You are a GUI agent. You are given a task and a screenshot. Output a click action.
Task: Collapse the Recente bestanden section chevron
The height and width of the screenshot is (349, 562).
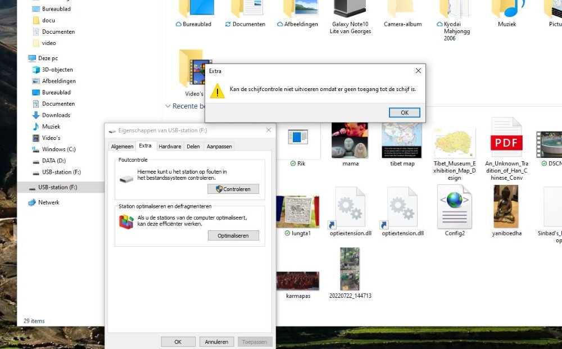pyautogui.click(x=167, y=106)
